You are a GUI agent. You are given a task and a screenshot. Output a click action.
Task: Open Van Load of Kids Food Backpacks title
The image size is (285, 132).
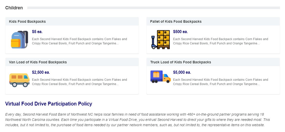click(x=38, y=62)
